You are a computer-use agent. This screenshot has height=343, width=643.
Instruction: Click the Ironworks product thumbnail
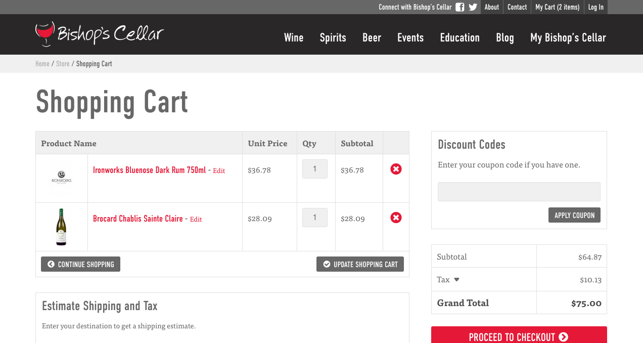point(62,178)
